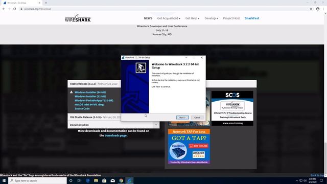Open the taskbar clock and date
Viewport: 327px width, 184px height.
(312, 180)
